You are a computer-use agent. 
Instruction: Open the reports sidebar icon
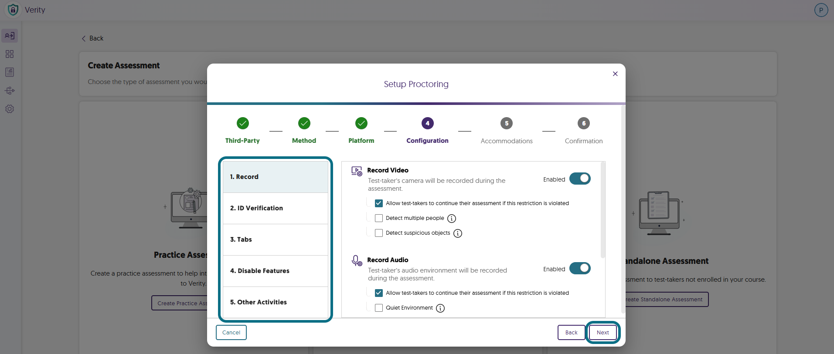point(10,72)
